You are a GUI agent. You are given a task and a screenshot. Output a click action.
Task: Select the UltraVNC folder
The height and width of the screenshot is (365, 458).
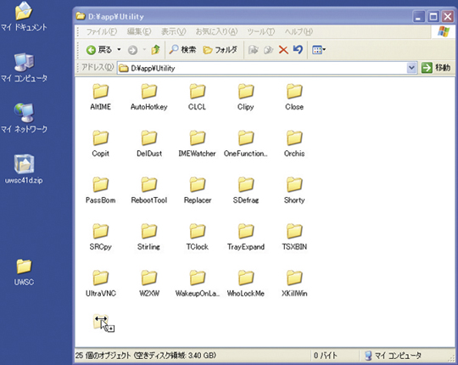(100, 284)
